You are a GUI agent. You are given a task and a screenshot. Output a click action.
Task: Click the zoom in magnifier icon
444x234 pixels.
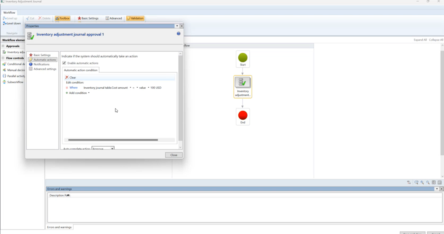pyautogui.click(x=422, y=182)
